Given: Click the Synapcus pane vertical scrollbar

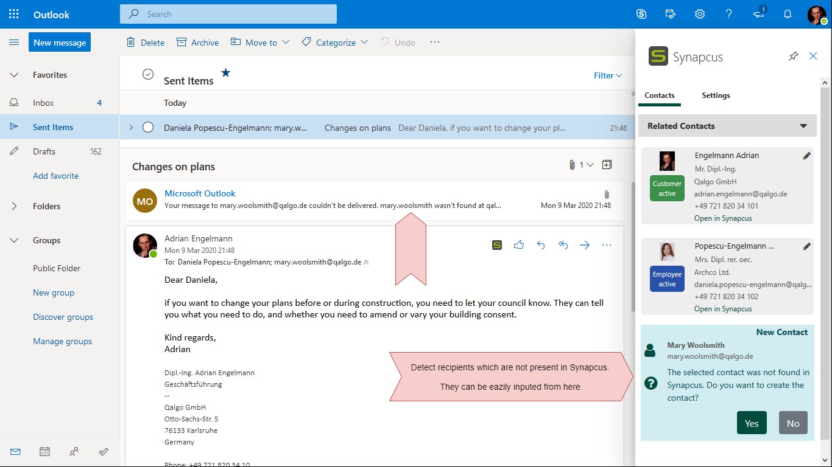Looking at the screenshot, I should pyautogui.click(x=825, y=263).
